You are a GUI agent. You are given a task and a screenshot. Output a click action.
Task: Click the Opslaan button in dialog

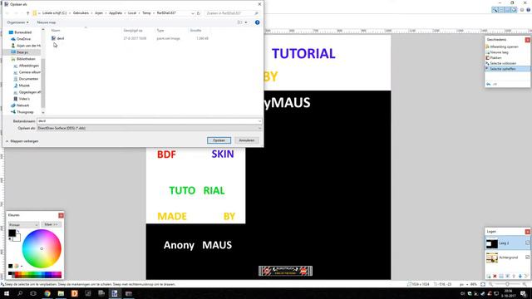[x=219, y=140]
